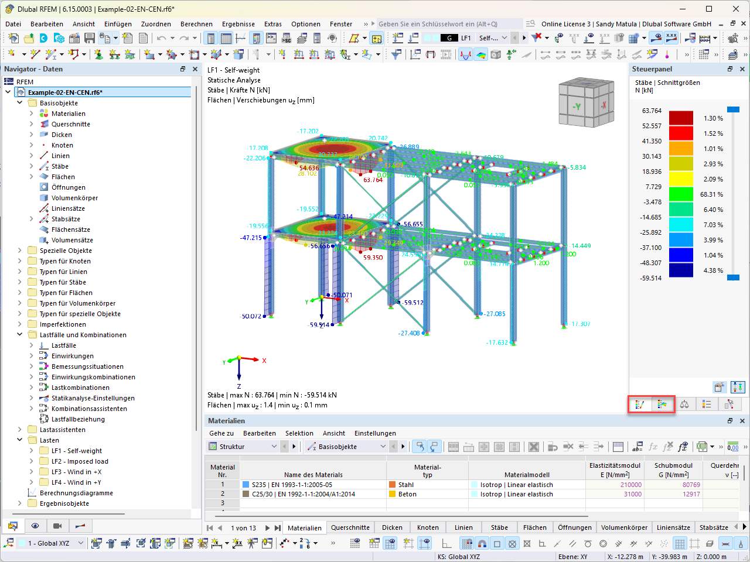The height and width of the screenshot is (562, 750).
Task: Click the Einstellungen menu in Materialien panel
Action: [375, 433]
